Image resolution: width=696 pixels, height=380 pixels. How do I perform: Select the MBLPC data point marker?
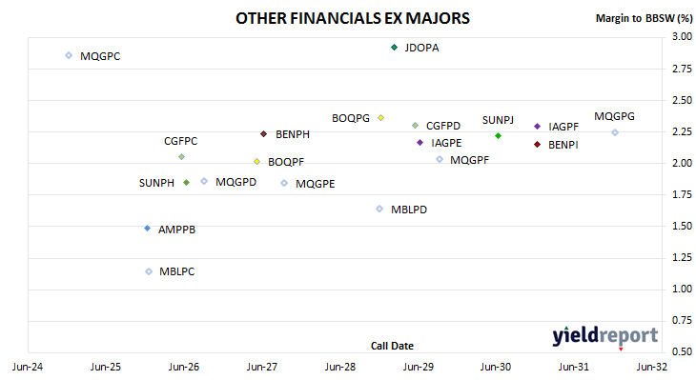(149, 271)
